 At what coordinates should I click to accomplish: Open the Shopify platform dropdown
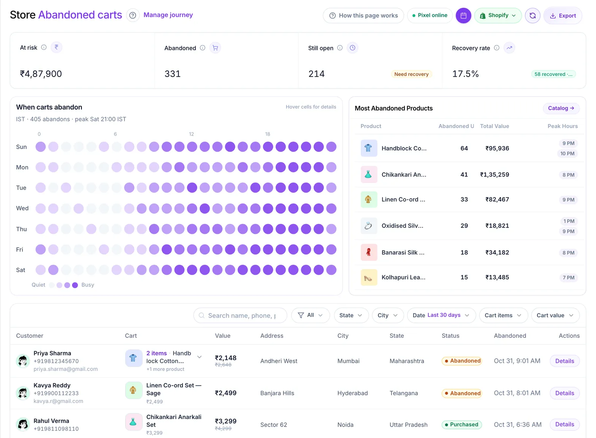[x=498, y=16]
